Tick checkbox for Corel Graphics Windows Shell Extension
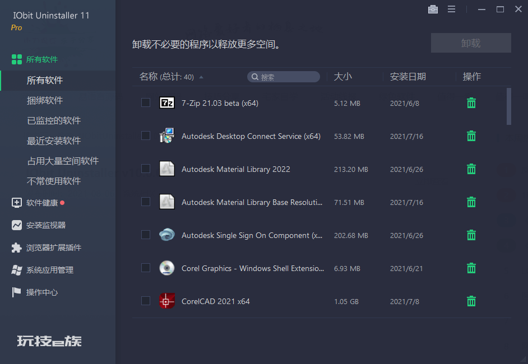The width and height of the screenshot is (528, 364). click(x=146, y=268)
